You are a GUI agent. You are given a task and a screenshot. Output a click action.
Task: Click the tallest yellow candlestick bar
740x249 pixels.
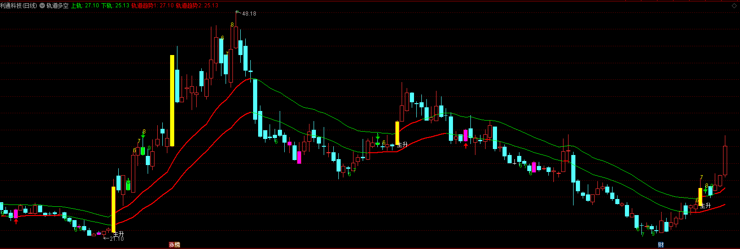tap(172, 100)
